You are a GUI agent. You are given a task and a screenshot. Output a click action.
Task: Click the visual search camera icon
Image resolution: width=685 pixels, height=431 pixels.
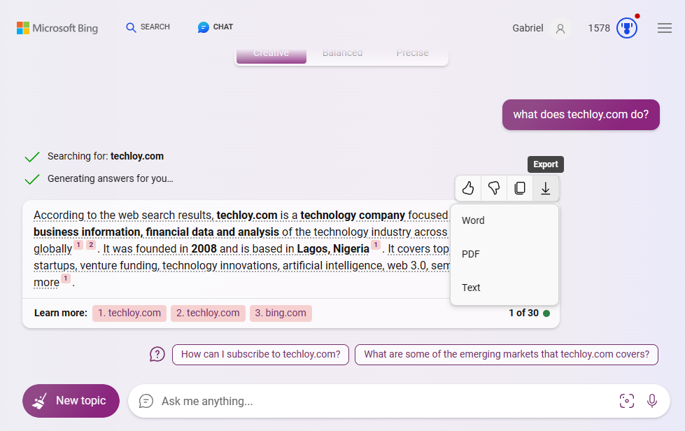pos(627,401)
